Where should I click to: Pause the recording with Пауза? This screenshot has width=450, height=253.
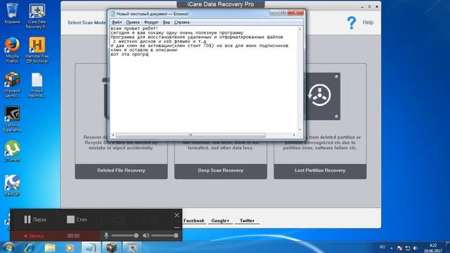[x=35, y=220]
